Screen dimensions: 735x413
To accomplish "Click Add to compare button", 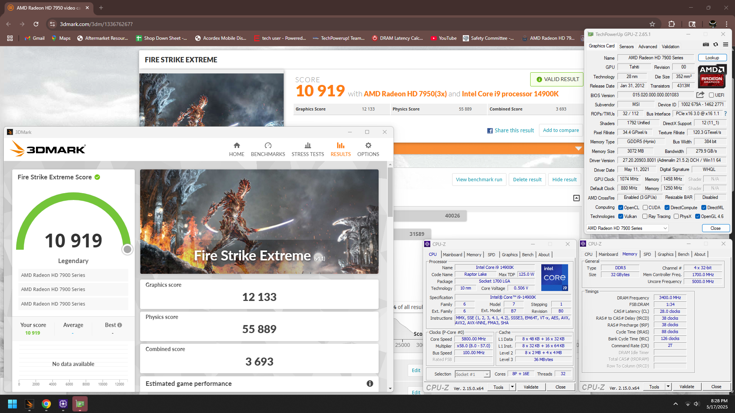I will click(561, 130).
